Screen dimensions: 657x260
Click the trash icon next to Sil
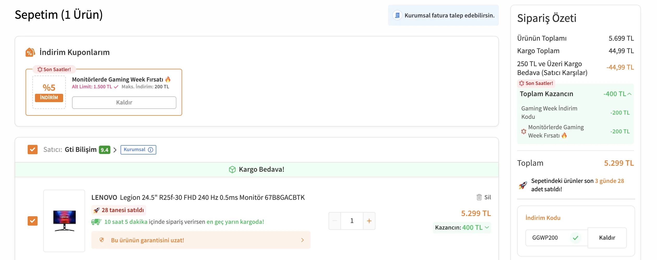click(479, 197)
